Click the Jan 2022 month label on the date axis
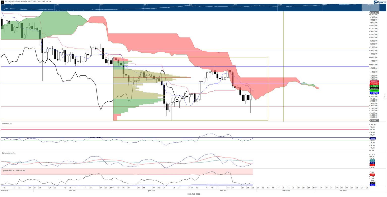This screenshot has width=387, height=197. click(152, 190)
